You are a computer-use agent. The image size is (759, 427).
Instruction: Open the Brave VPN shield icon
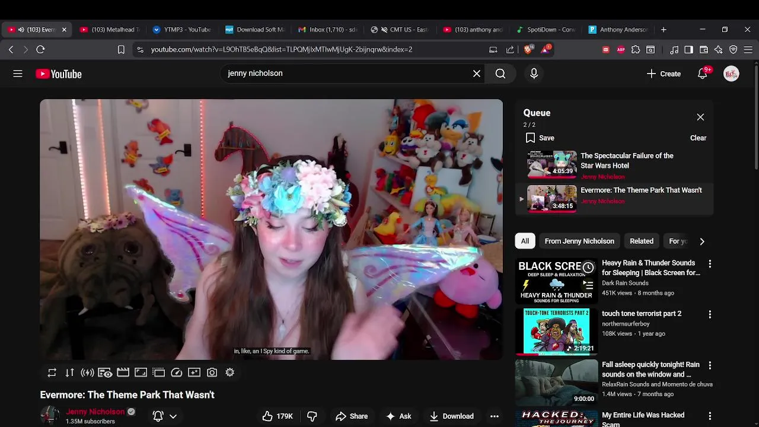pos(734,50)
